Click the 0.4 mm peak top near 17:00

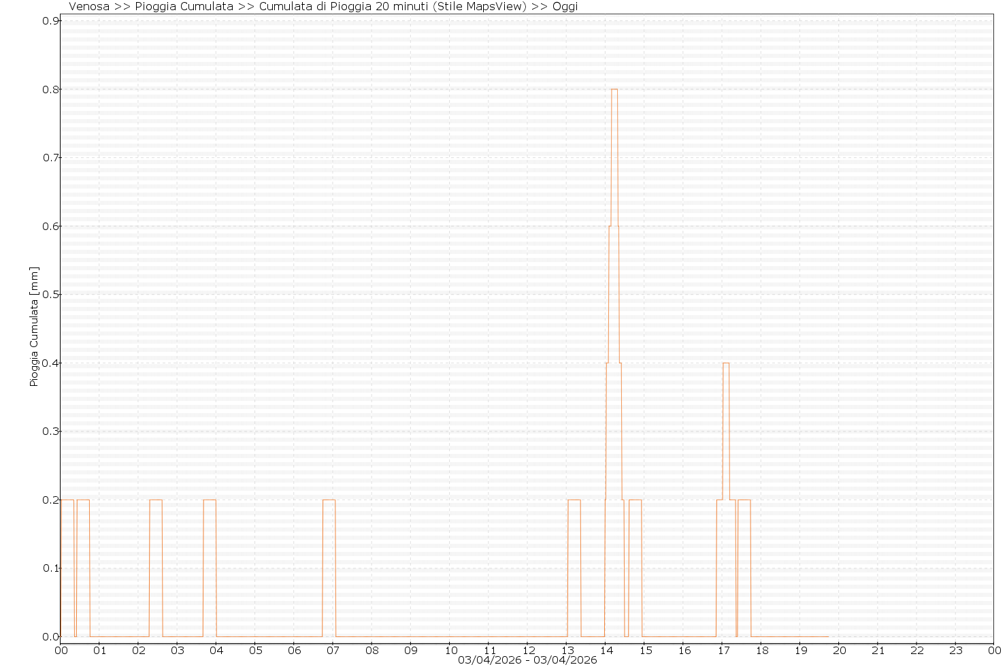tap(726, 363)
